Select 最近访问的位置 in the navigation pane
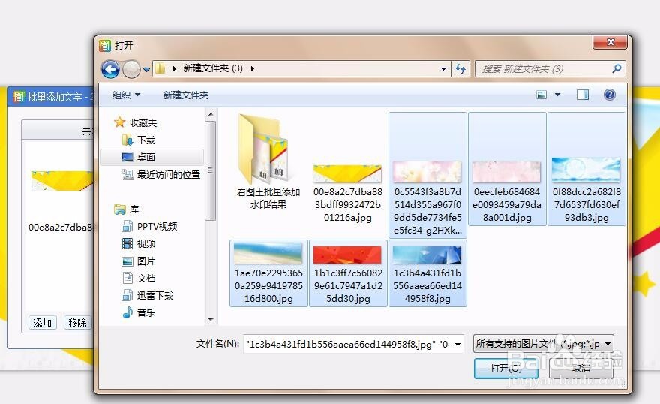 click(168, 174)
